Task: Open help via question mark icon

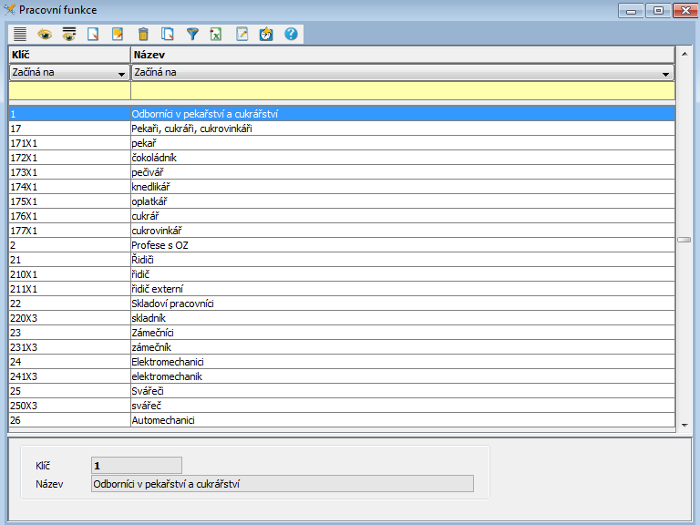Action: 291,34
